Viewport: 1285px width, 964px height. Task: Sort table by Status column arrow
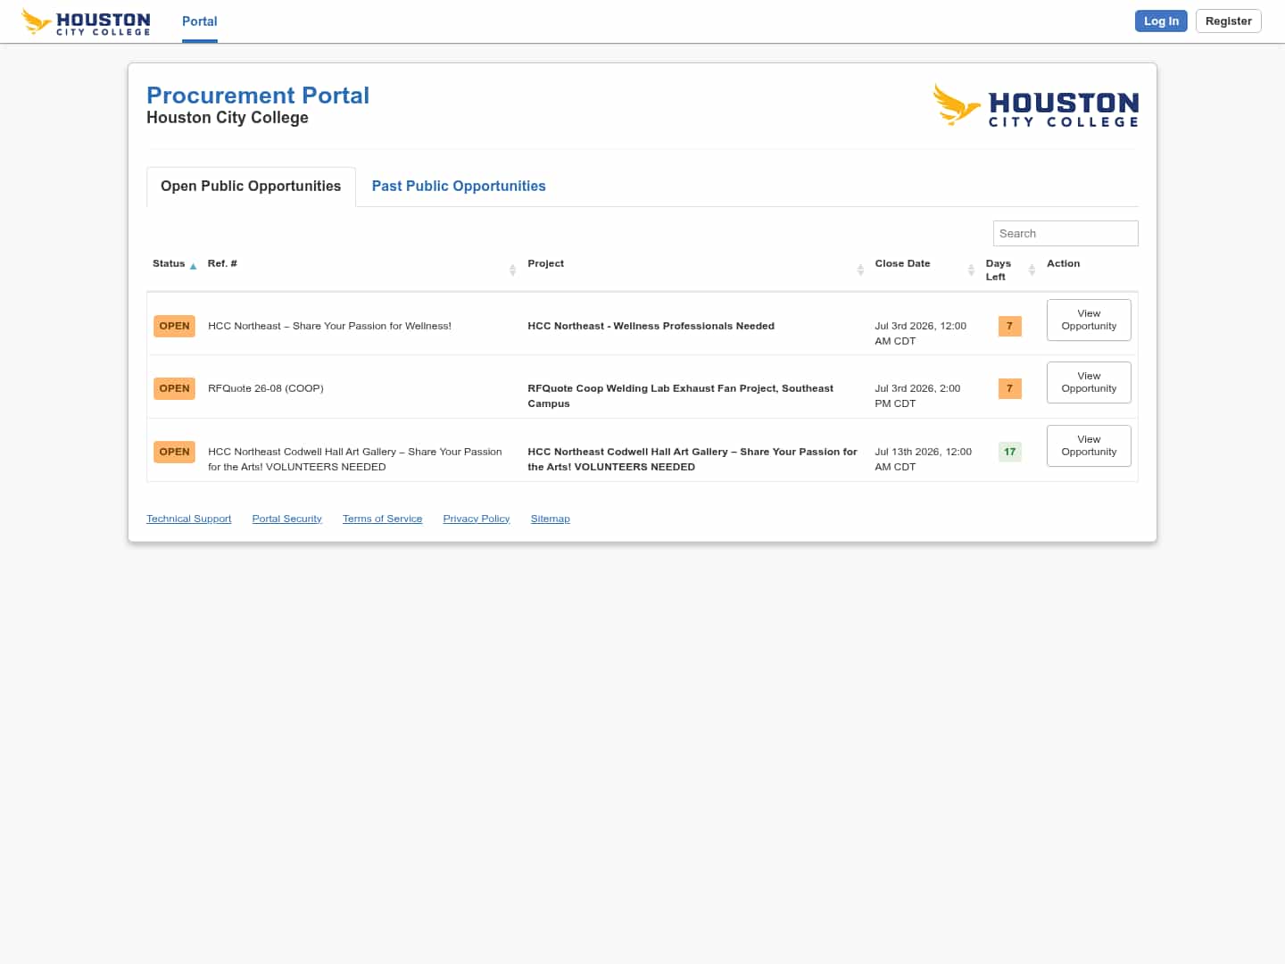193,266
